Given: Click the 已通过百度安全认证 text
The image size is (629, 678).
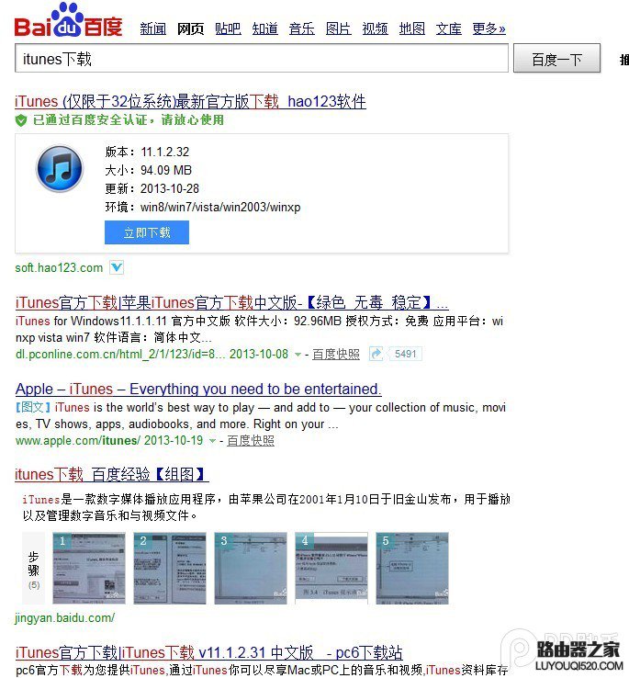Looking at the screenshot, I should 129,119.
